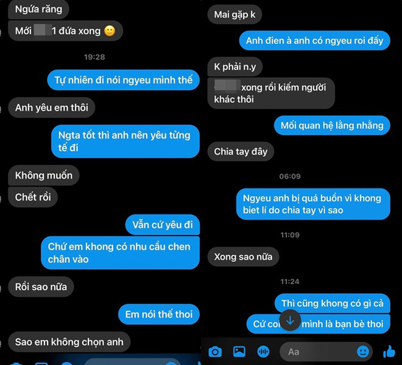
Task: Tap the voice message waveform icon
Action: pyautogui.click(x=263, y=351)
